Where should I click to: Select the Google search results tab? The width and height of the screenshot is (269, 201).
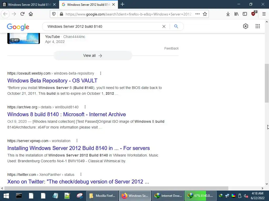[x=88, y=4]
